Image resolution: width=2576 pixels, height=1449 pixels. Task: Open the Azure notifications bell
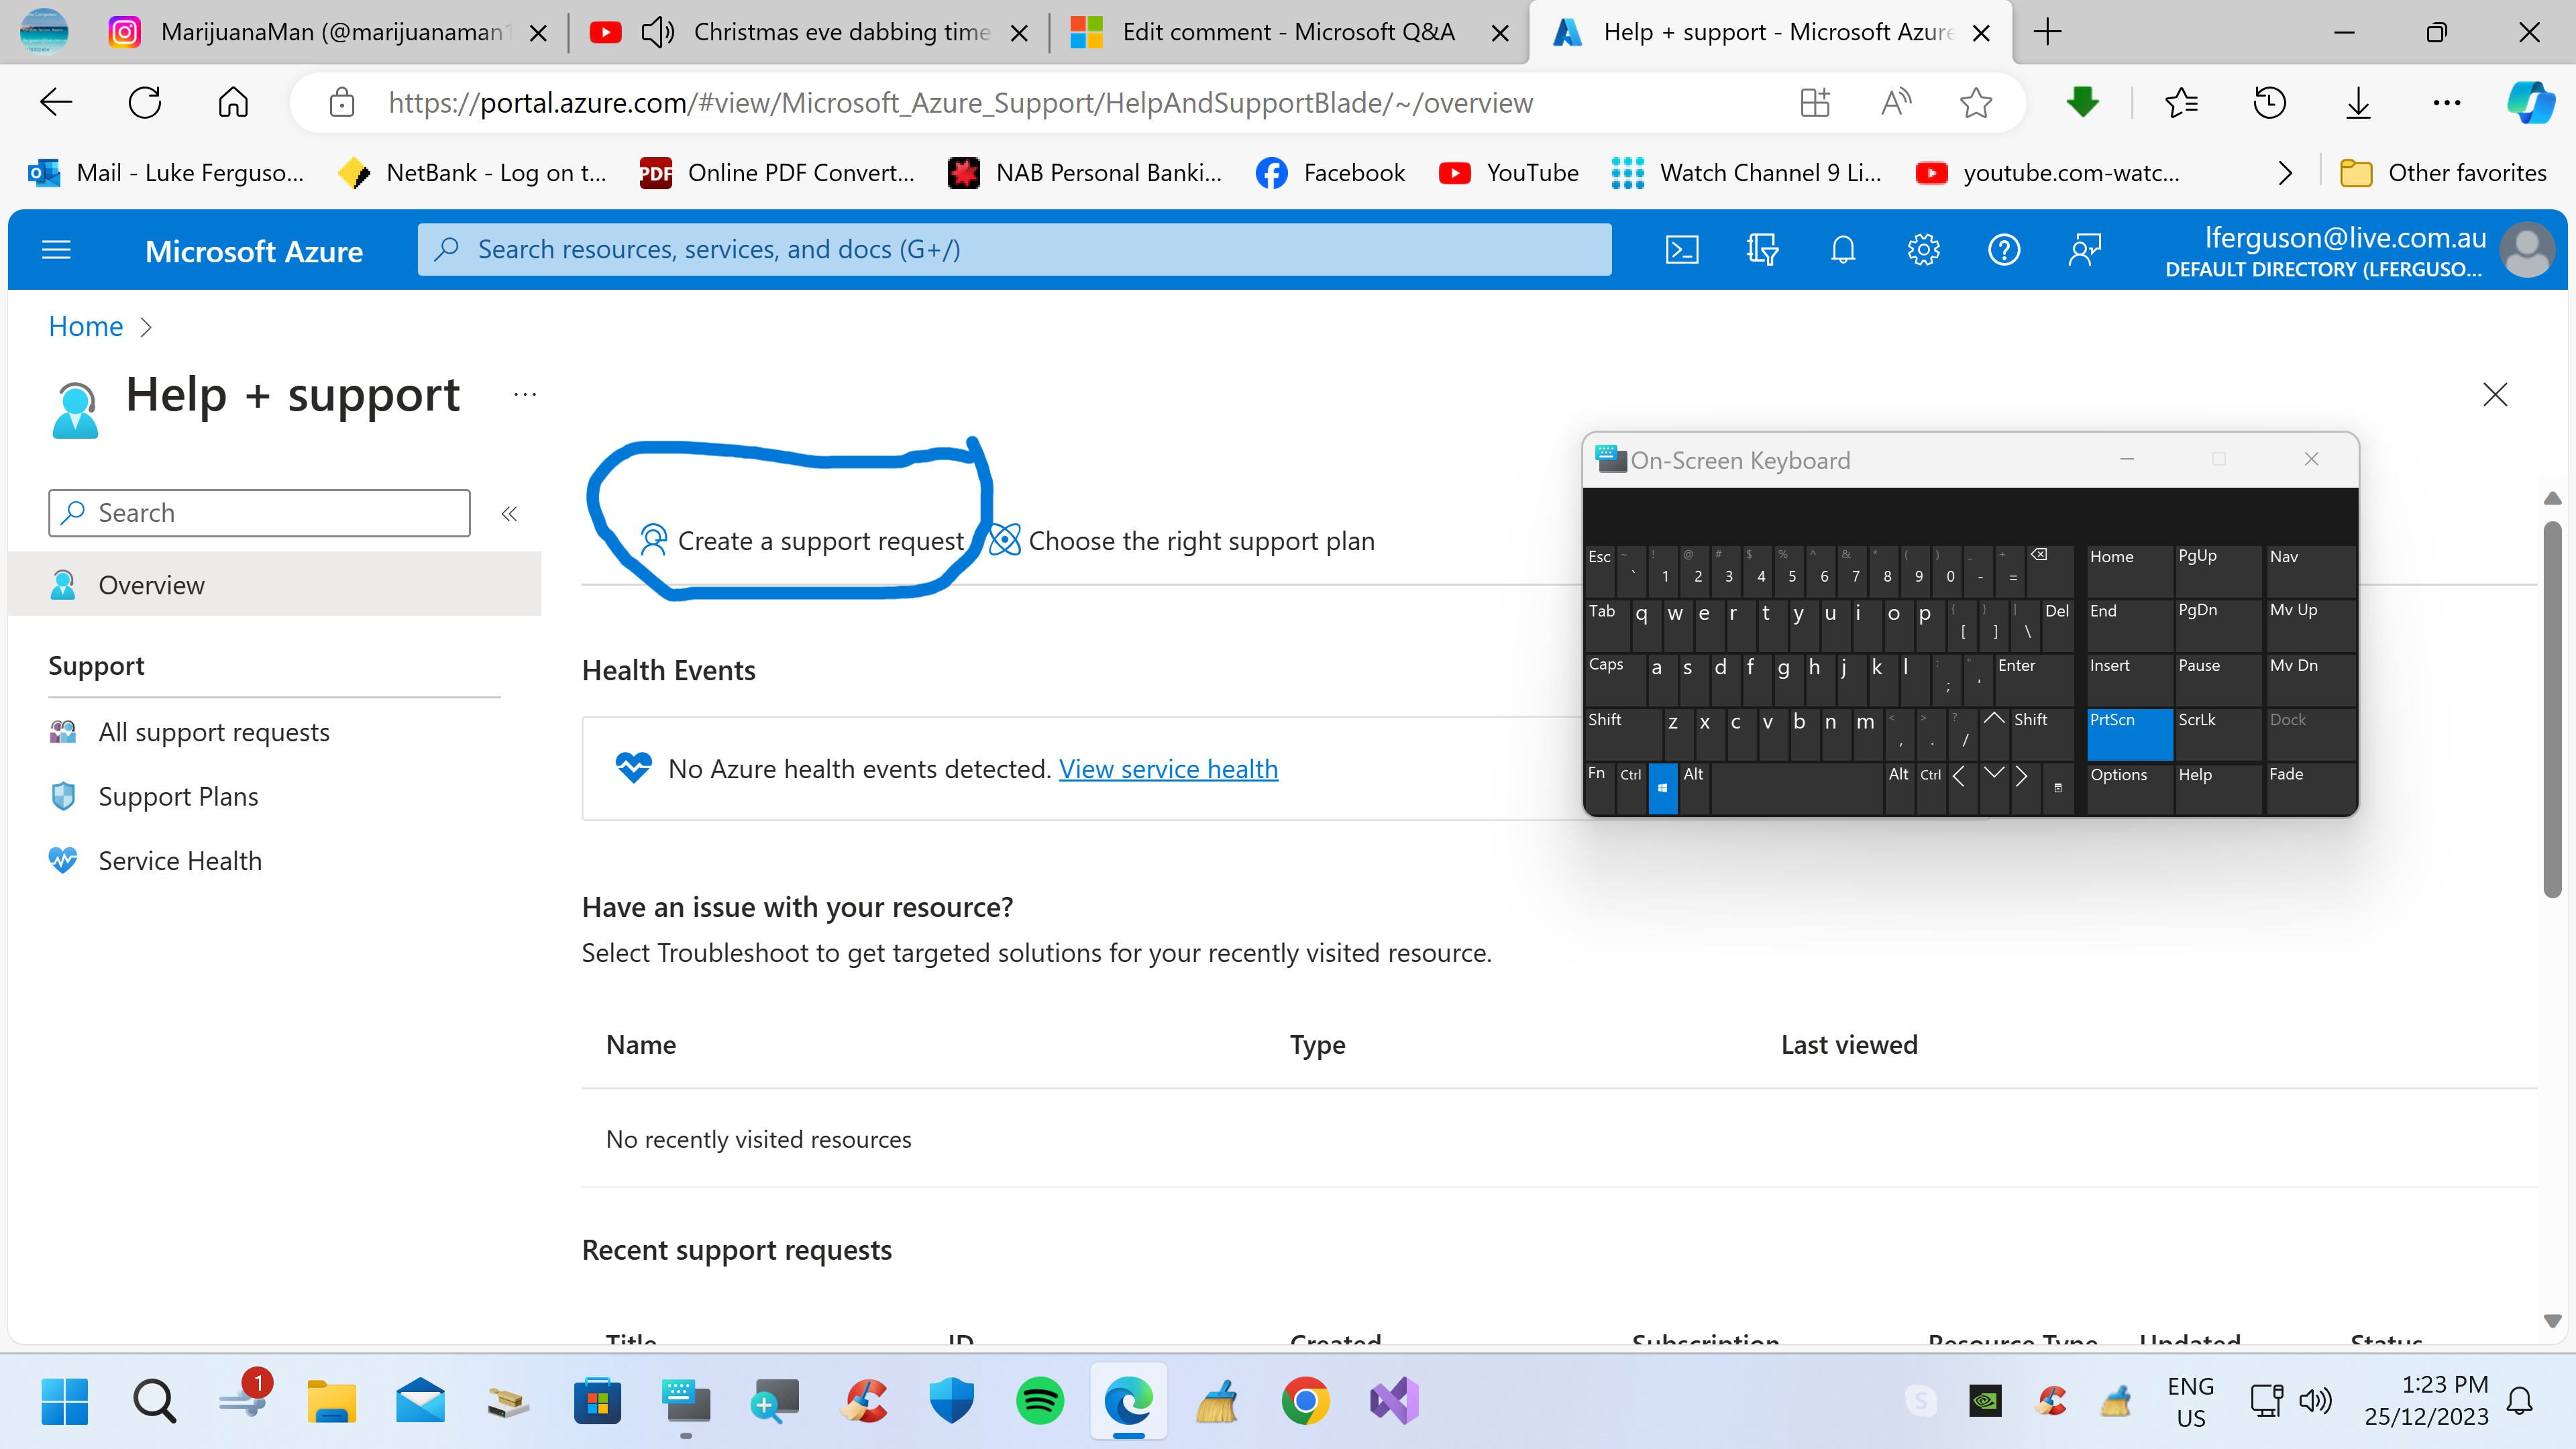tap(1842, 249)
